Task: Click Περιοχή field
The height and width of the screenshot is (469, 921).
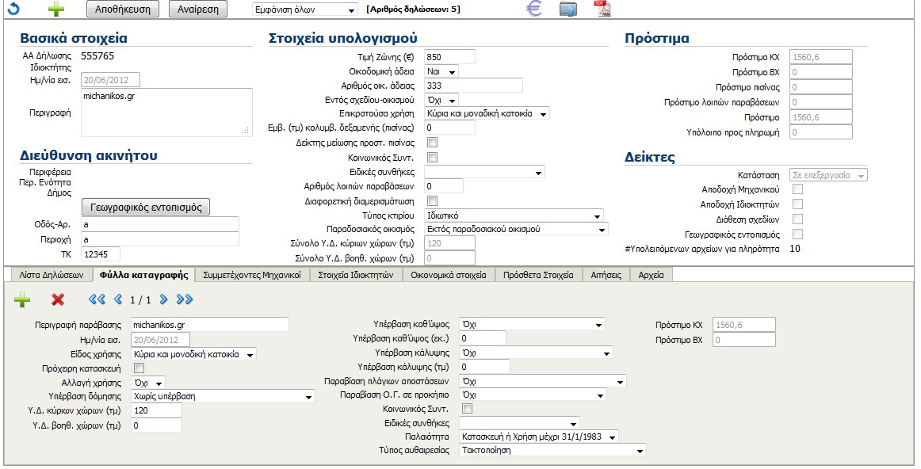Action: pyautogui.click(x=160, y=239)
